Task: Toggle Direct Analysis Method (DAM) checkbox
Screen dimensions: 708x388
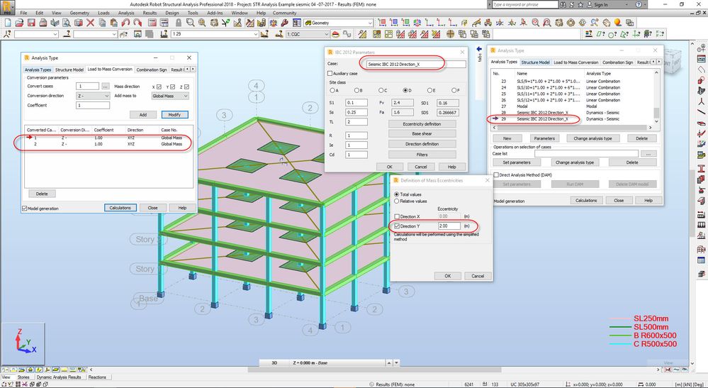Action: pos(496,174)
